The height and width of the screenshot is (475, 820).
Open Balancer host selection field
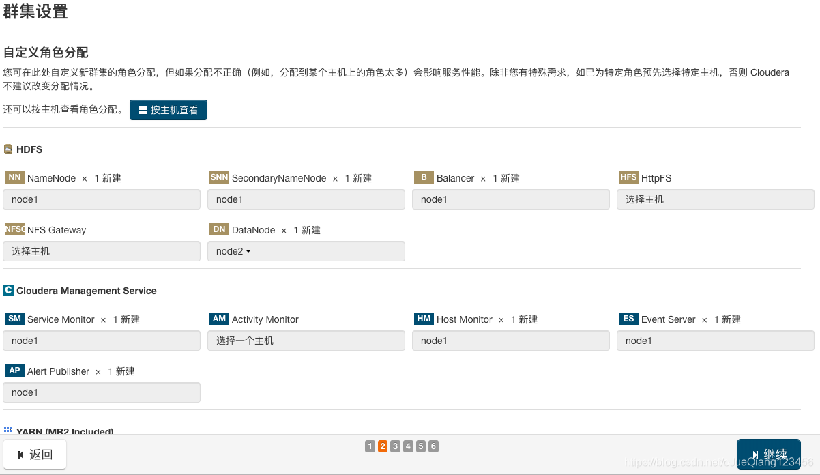coord(511,199)
